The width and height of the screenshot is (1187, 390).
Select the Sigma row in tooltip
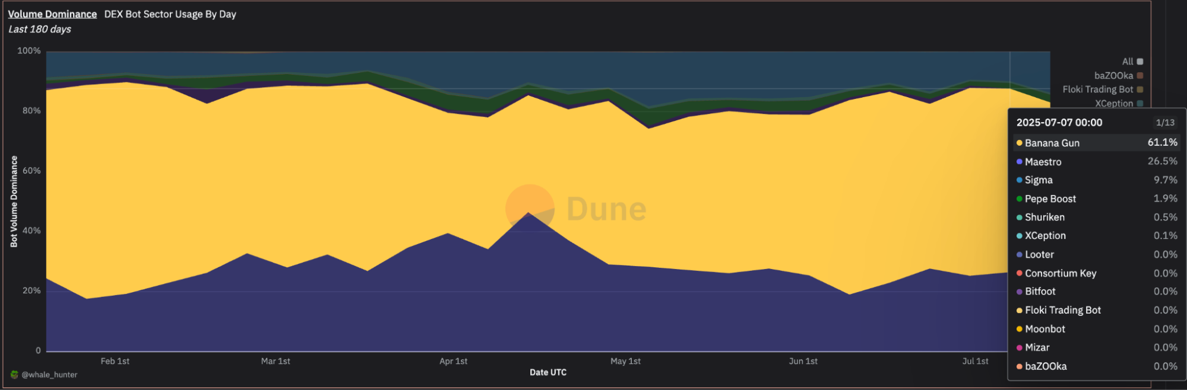pos(1096,180)
